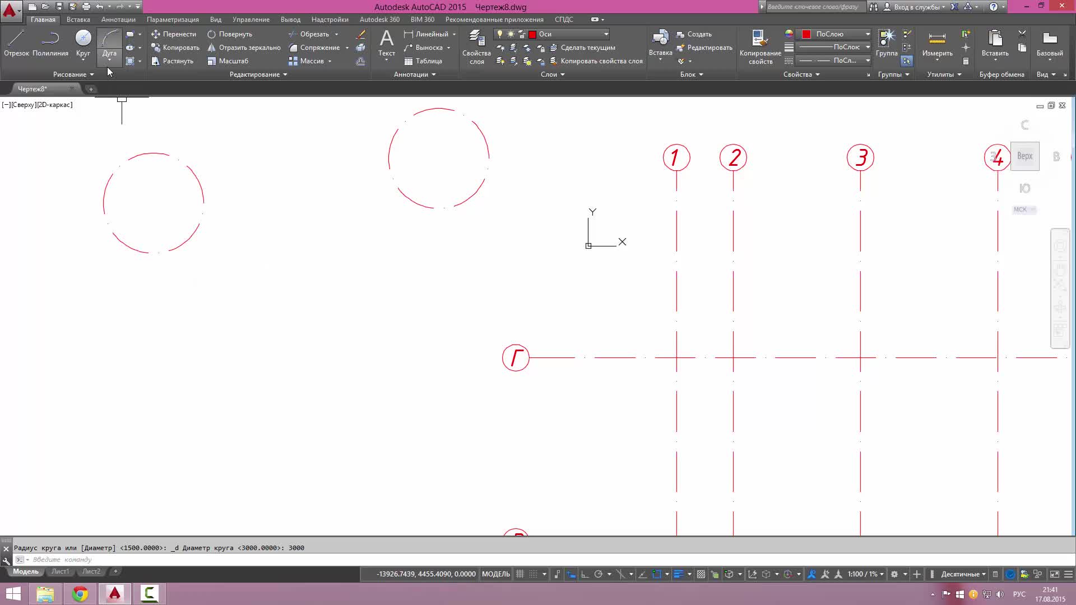Image resolution: width=1076 pixels, height=605 pixels.
Task: Toggle МОДЕЛЬ model space button
Action: [496, 574]
